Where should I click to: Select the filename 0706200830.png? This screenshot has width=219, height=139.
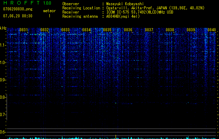(x=18, y=9)
